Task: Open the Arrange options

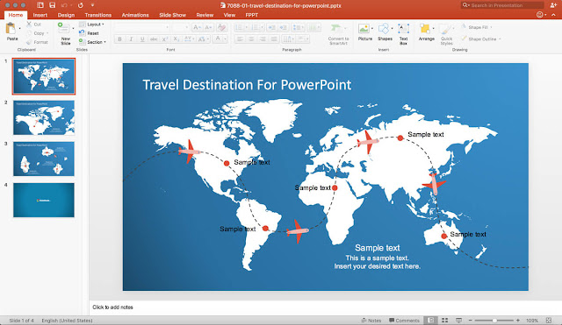Action: coord(426,32)
